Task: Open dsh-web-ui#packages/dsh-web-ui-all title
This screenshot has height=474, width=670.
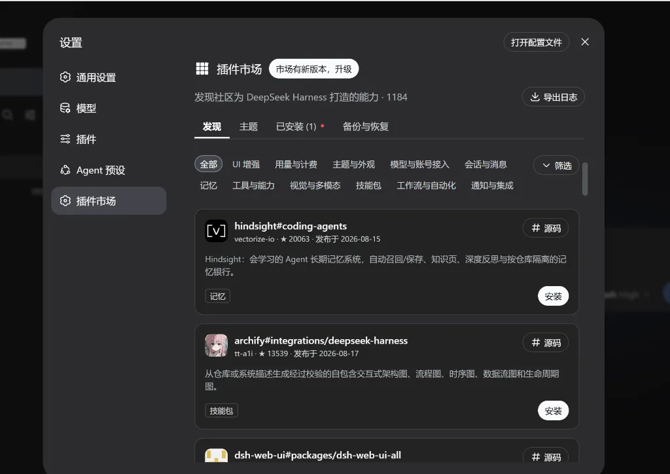Action: pyautogui.click(x=317, y=455)
